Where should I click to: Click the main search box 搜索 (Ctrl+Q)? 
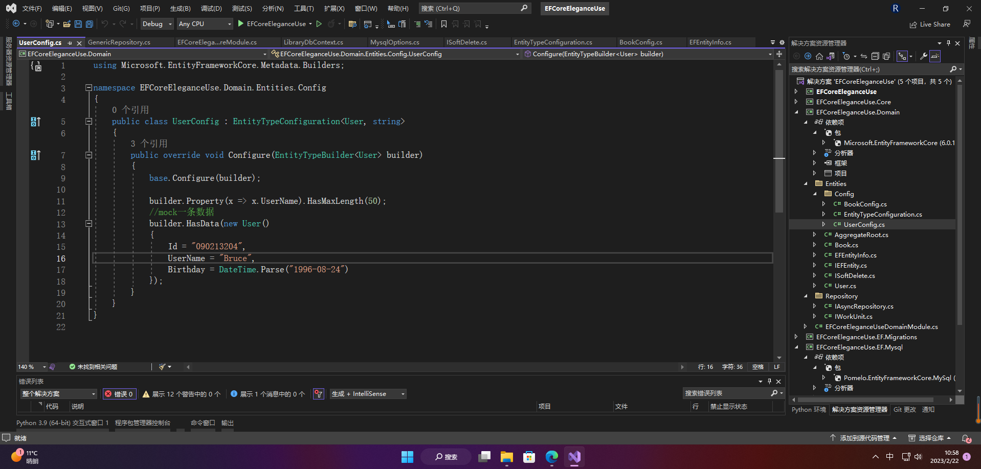tap(475, 9)
